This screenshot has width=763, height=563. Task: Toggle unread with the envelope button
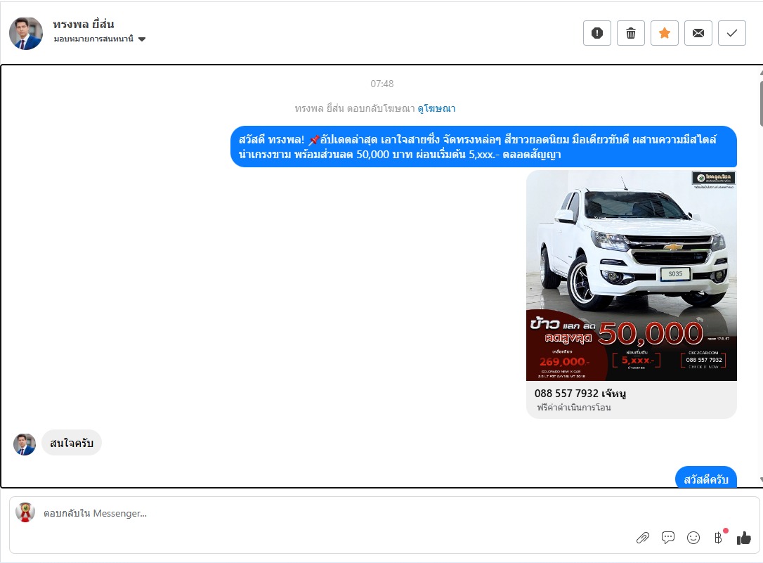coord(698,33)
